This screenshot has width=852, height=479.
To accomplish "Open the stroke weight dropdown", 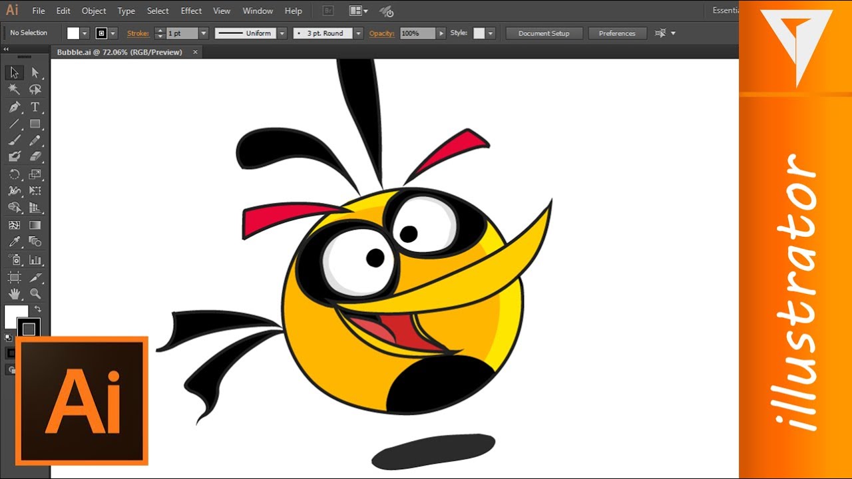I will pyautogui.click(x=203, y=32).
